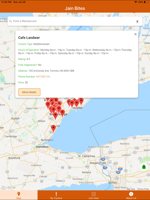The image size is (150, 200).
Task: Tap the 11:20 PM clock in status bar
Action: click(6, 2)
